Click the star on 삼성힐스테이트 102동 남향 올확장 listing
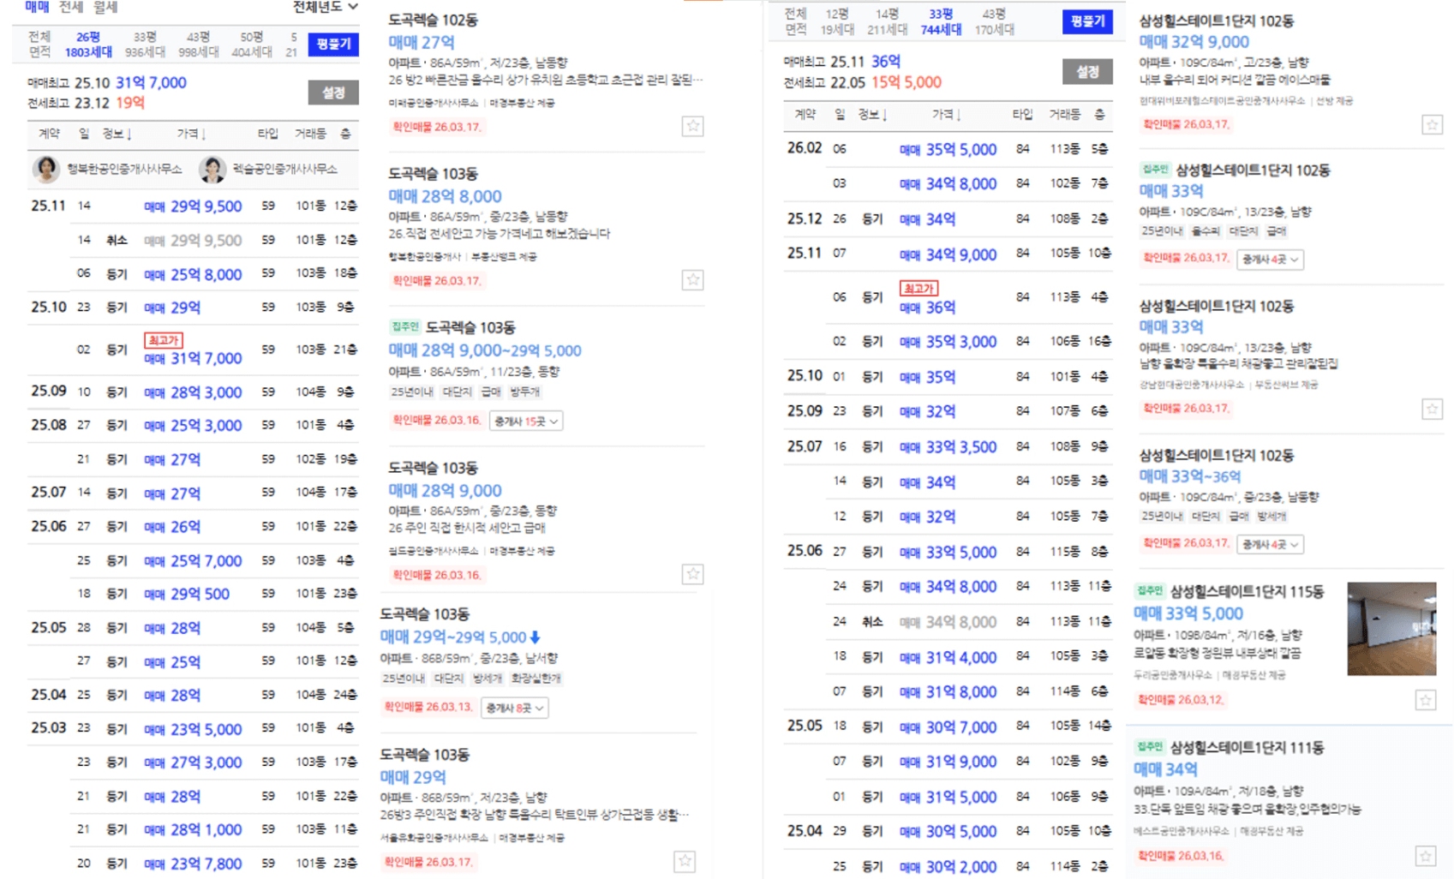Screen dimensions: 1454x879 1432,409
